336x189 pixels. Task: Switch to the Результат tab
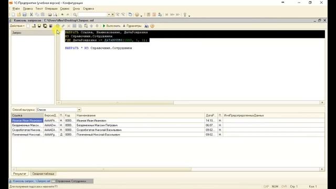tap(20, 174)
